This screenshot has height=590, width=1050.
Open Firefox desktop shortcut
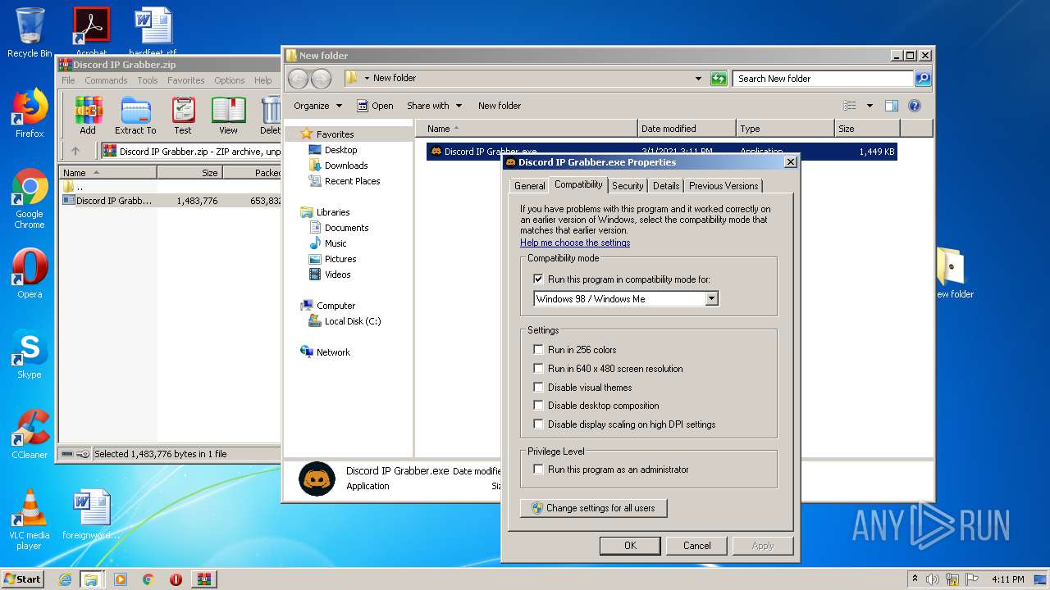point(30,113)
